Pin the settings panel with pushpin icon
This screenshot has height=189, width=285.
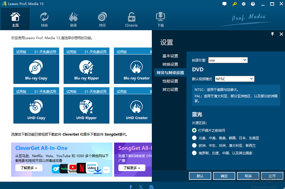coord(272,34)
